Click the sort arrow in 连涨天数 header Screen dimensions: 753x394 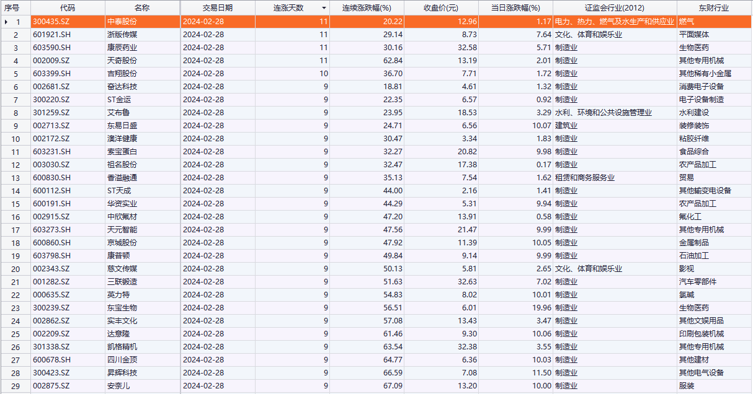(x=323, y=8)
